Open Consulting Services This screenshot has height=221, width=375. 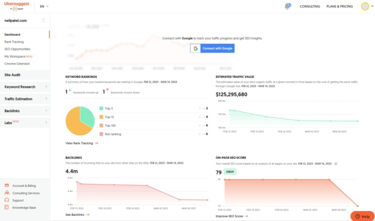[x=26, y=193]
